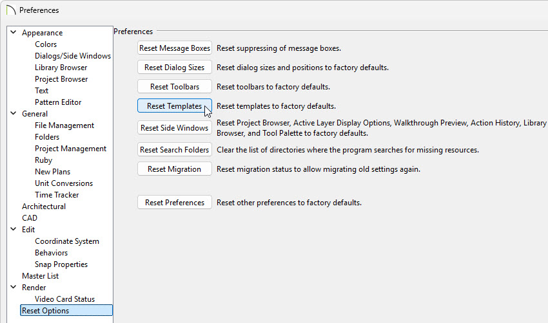Select New Plans in the tree

(52, 172)
